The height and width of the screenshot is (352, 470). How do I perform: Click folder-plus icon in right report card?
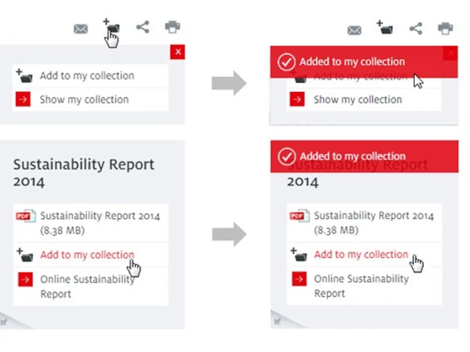(x=299, y=254)
